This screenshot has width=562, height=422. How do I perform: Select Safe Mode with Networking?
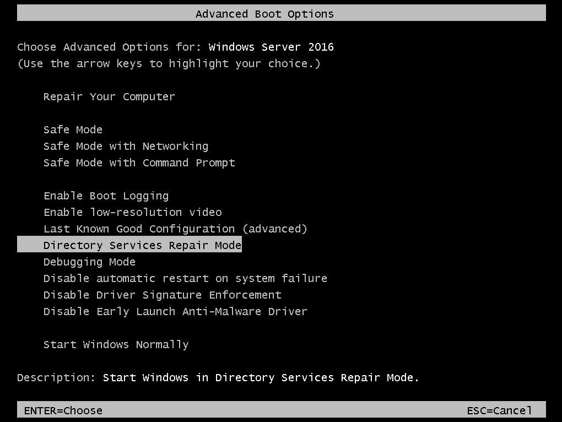coord(126,147)
